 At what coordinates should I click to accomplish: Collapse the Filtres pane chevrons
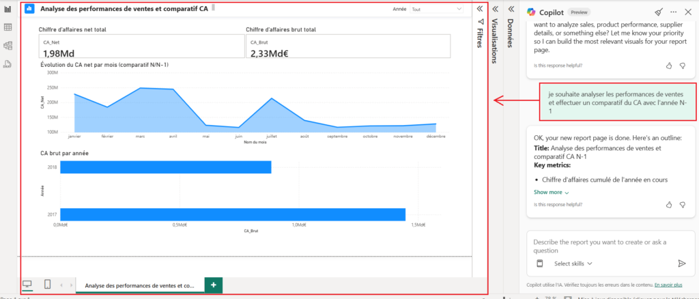(480, 8)
